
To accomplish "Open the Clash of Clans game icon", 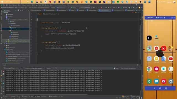I will click(x=171, y=48).
